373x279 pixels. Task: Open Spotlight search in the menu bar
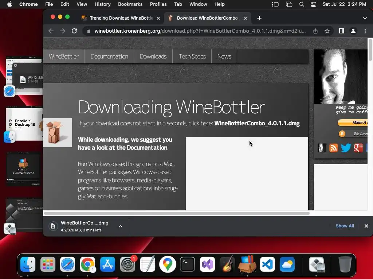pos(301,4)
